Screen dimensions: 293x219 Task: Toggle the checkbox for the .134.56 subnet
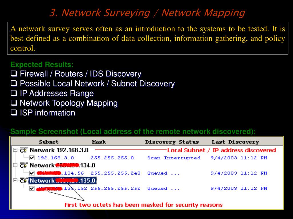32,173
